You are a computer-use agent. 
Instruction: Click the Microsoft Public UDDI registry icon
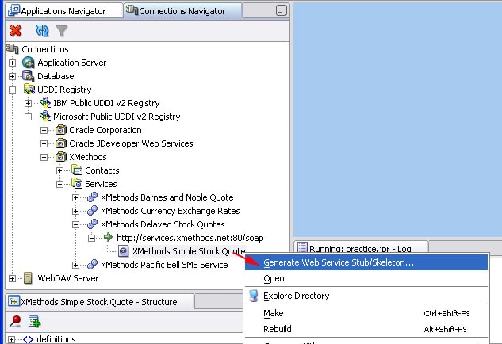pos(45,117)
